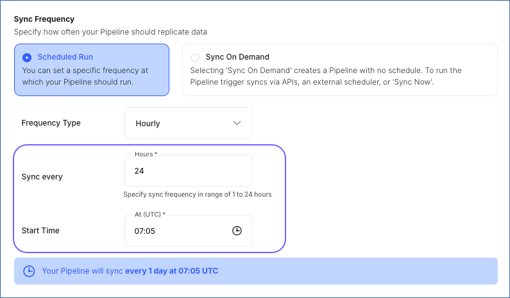
Task: Select the Sync On Demand radio button
Action: (x=195, y=57)
